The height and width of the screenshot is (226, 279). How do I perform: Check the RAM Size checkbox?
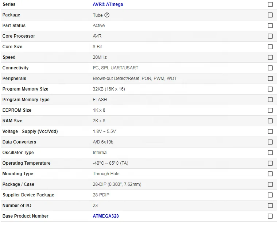[x=270, y=121]
